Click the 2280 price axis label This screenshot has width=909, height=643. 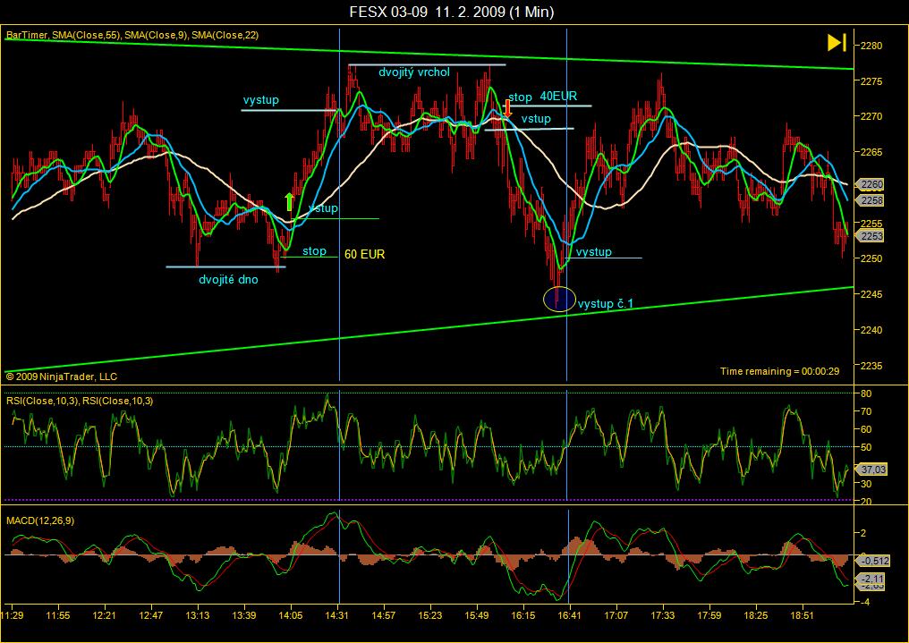[871, 46]
